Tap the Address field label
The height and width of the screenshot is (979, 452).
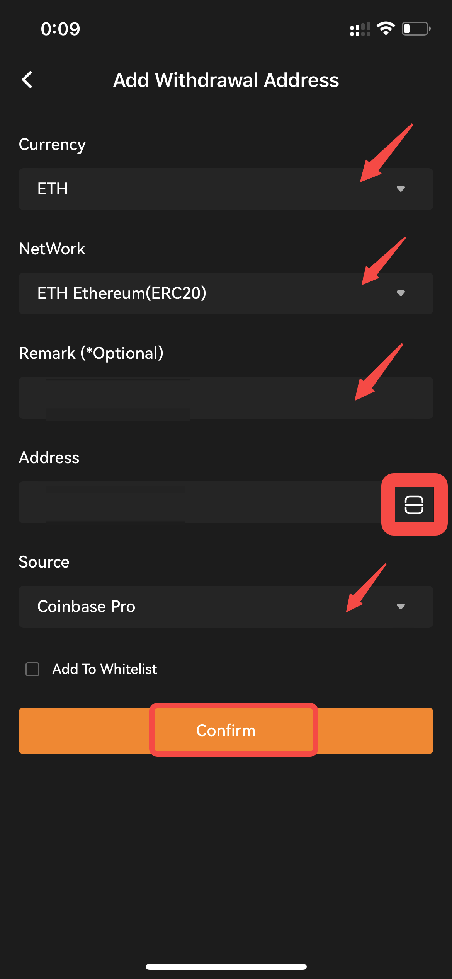(x=49, y=458)
